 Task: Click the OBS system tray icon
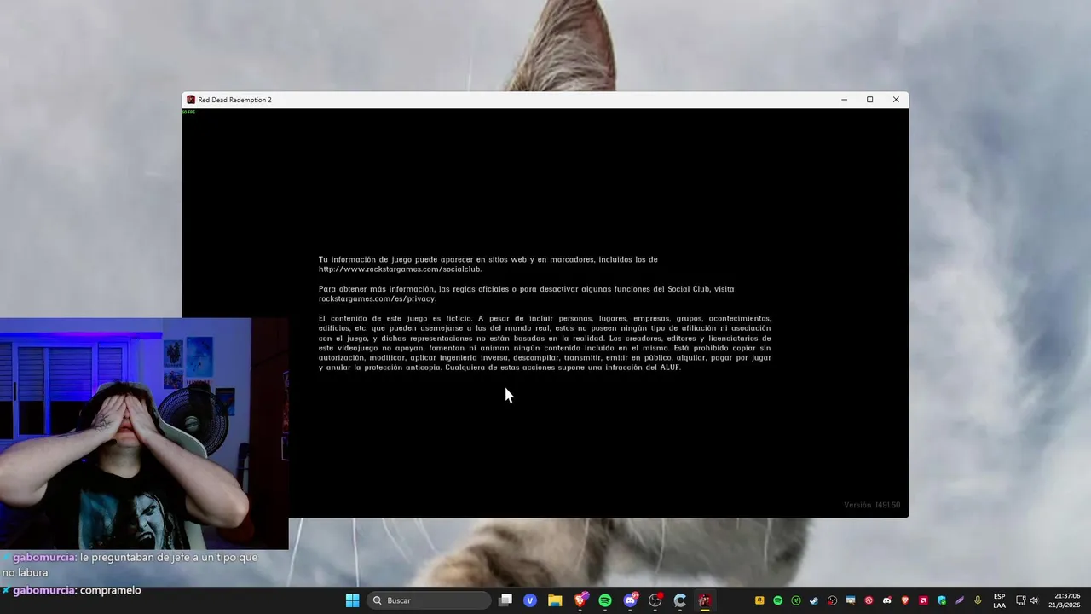[832, 600]
